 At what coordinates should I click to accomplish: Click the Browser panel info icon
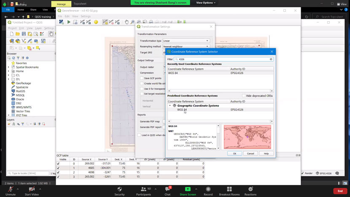tap(27, 58)
